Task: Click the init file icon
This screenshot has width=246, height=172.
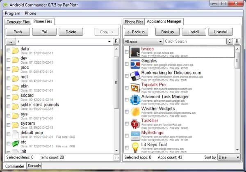Action: point(16,151)
